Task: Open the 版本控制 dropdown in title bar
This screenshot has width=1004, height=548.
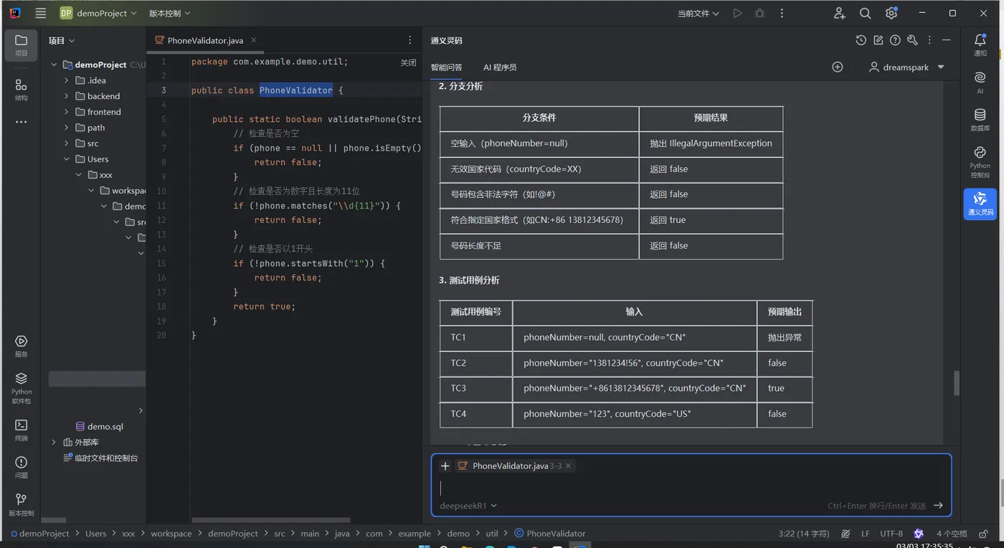Action: tap(170, 13)
